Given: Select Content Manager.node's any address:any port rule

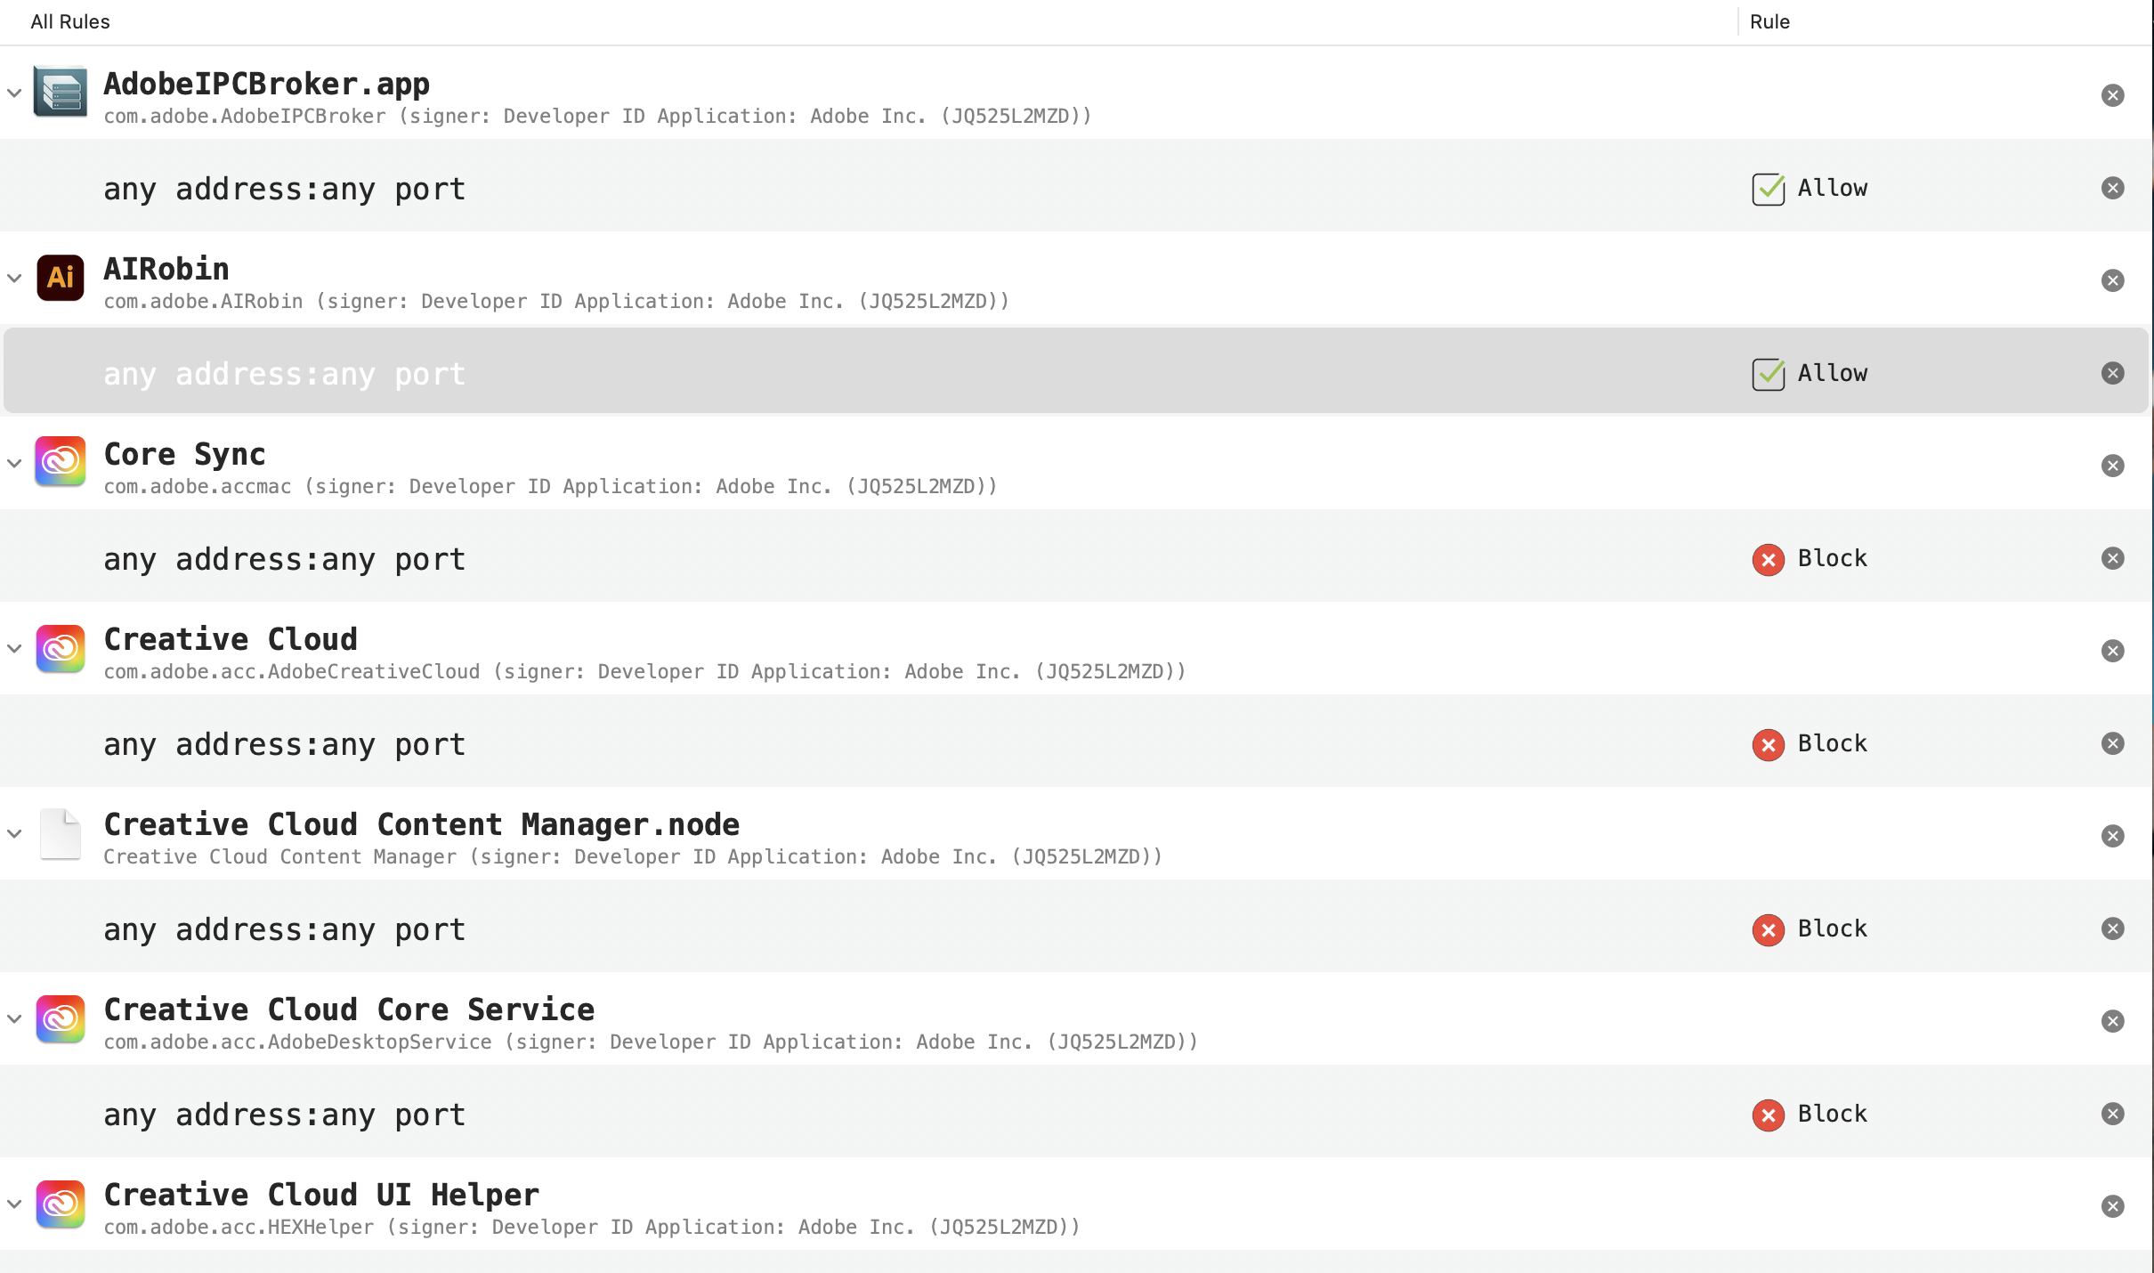Looking at the screenshot, I should 1076,926.
